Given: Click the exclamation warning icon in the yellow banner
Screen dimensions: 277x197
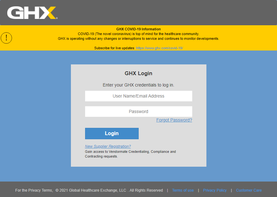Looking at the screenshot, I should click(6, 38).
